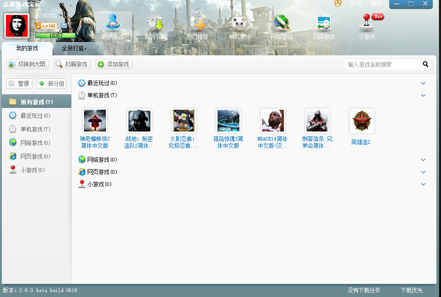Open the mail envelope icon near level badge
The width and height of the screenshot is (441, 297).
pyautogui.click(x=64, y=26)
